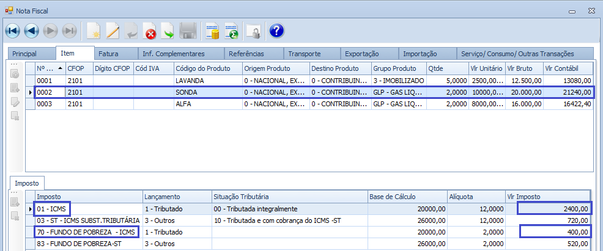Click the document with green arrow icon
The height and width of the screenshot is (251, 603).
click(168, 31)
